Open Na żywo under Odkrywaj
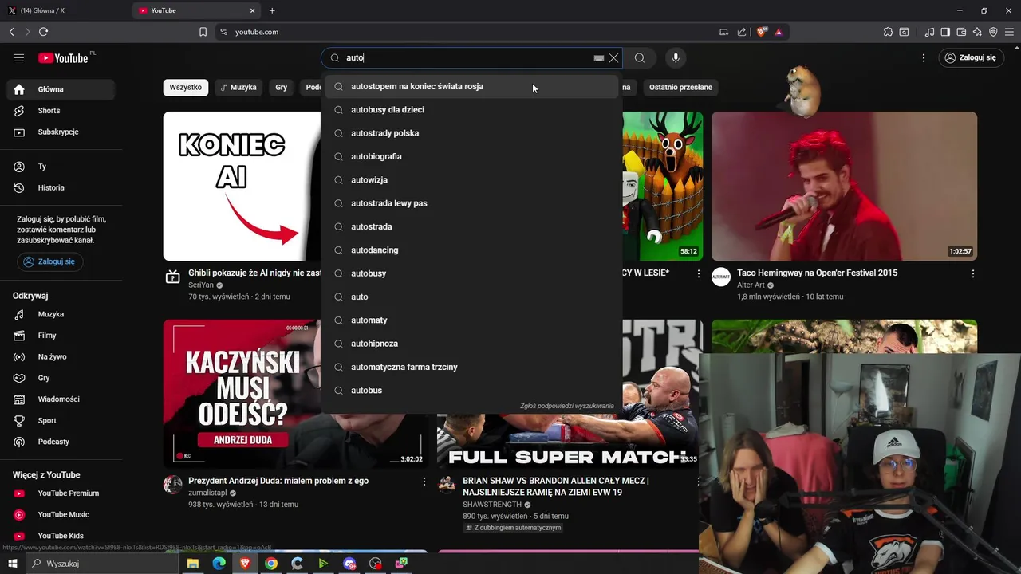 point(61,356)
